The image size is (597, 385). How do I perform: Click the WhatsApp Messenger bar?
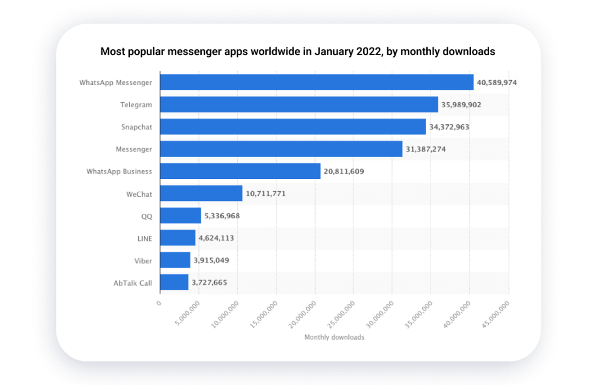pyautogui.click(x=315, y=82)
